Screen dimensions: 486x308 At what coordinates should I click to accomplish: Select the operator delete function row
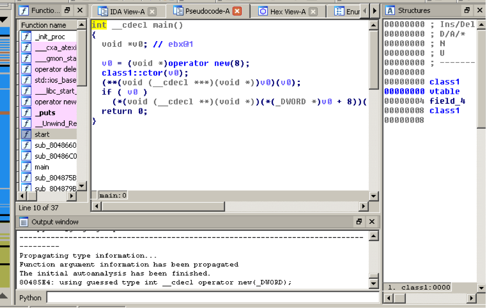pos(48,69)
